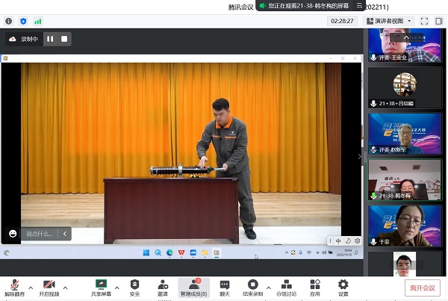Viewport: 448px width, 301px height.
Task: Click the 共享屏幕 share screen icon
Action: 101,285
